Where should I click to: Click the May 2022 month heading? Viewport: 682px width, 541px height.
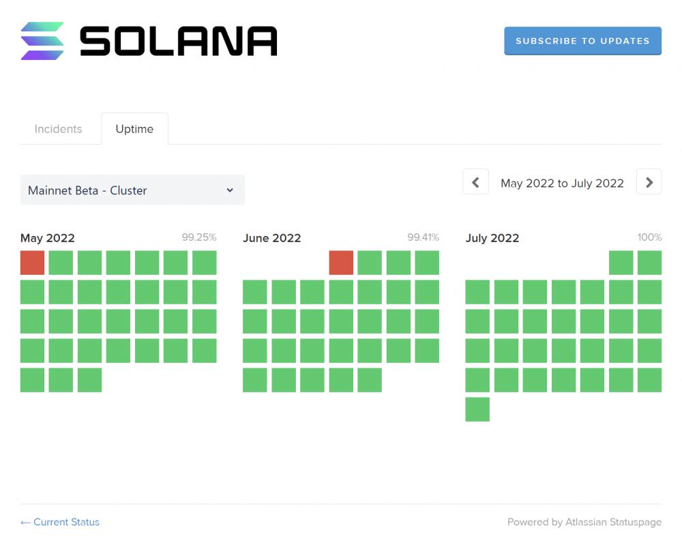click(x=48, y=238)
